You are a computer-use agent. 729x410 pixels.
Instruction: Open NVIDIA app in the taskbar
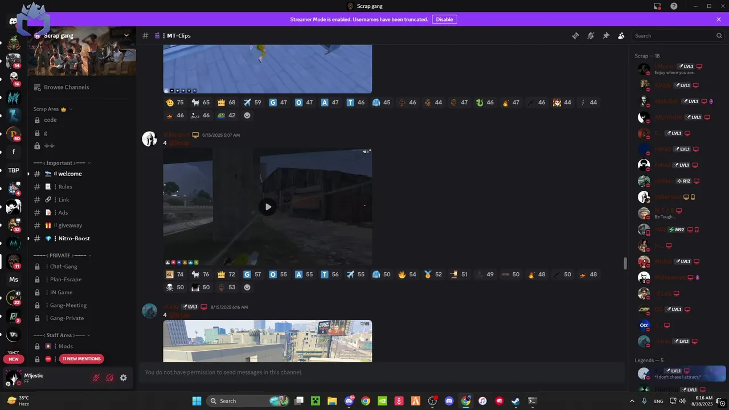[x=382, y=401]
